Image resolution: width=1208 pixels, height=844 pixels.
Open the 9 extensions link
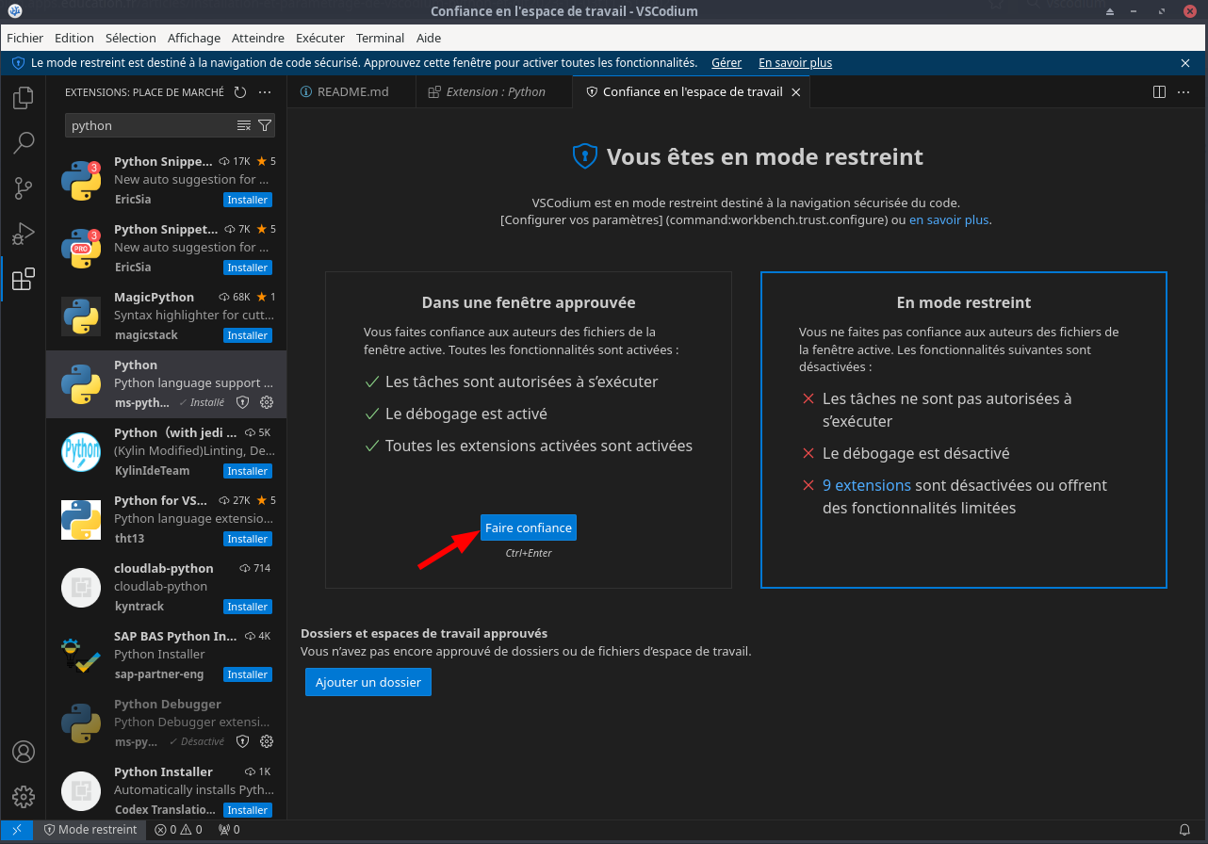[866, 485]
